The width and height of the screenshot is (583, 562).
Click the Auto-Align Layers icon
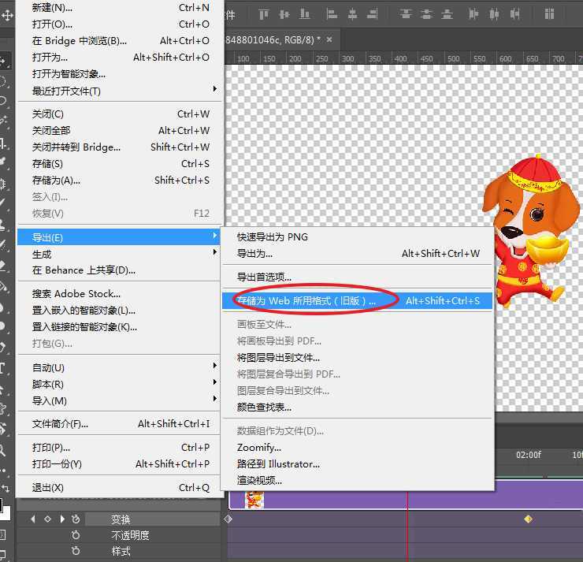(549, 14)
